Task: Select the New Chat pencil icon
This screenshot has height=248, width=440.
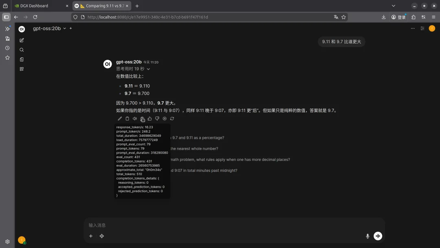Action: tap(22, 40)
